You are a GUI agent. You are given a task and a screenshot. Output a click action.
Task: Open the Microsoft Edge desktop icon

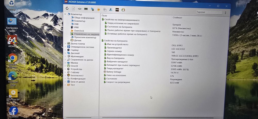pos(13,79)
